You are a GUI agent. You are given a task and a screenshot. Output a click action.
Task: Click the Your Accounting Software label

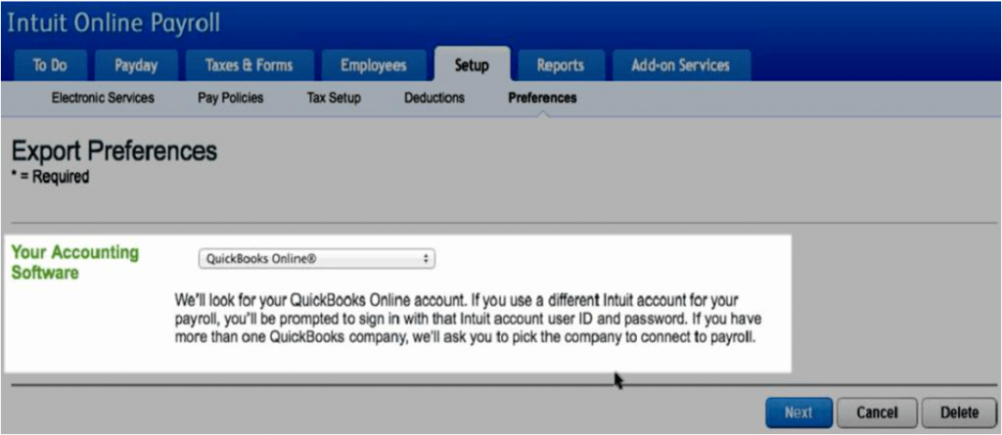click(74, 263)
